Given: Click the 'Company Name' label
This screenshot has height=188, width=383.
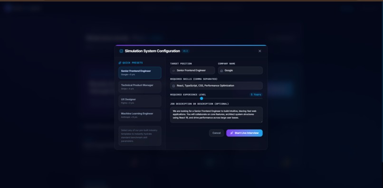Looking at the screenshot, I should (x=227, y=64).
